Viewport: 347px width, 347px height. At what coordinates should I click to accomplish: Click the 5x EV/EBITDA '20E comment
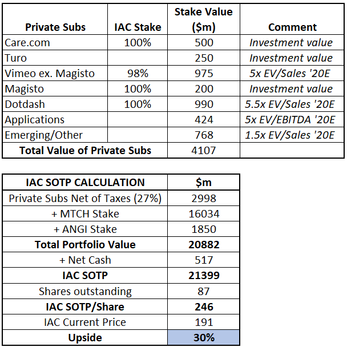(292, 119)
